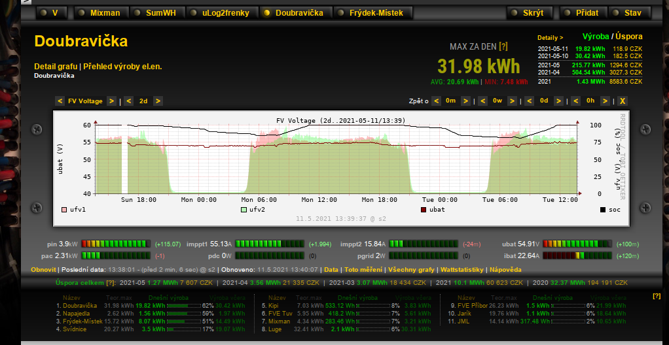Increase the 2d graph time span

point(158,101)
